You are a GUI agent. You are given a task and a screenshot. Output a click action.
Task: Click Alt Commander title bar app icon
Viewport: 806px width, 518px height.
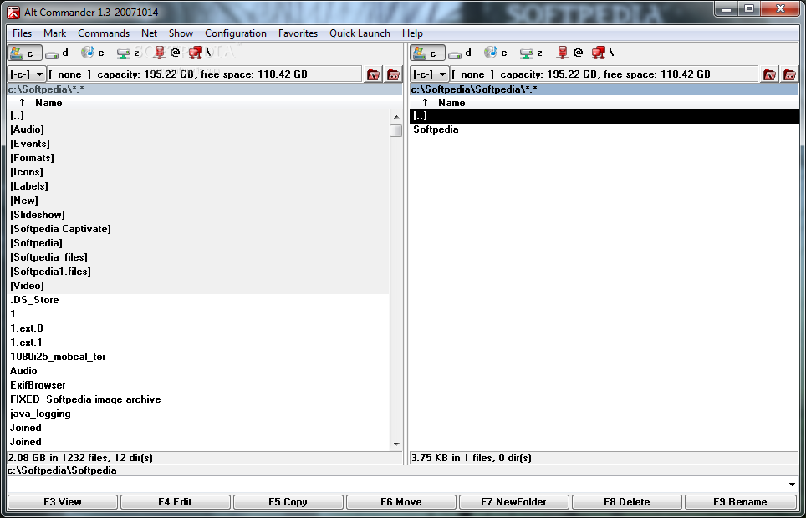tap(13, 12)
